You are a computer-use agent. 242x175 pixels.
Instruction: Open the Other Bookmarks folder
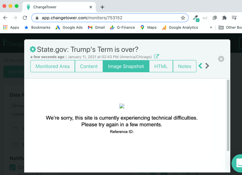pos(230,27)
